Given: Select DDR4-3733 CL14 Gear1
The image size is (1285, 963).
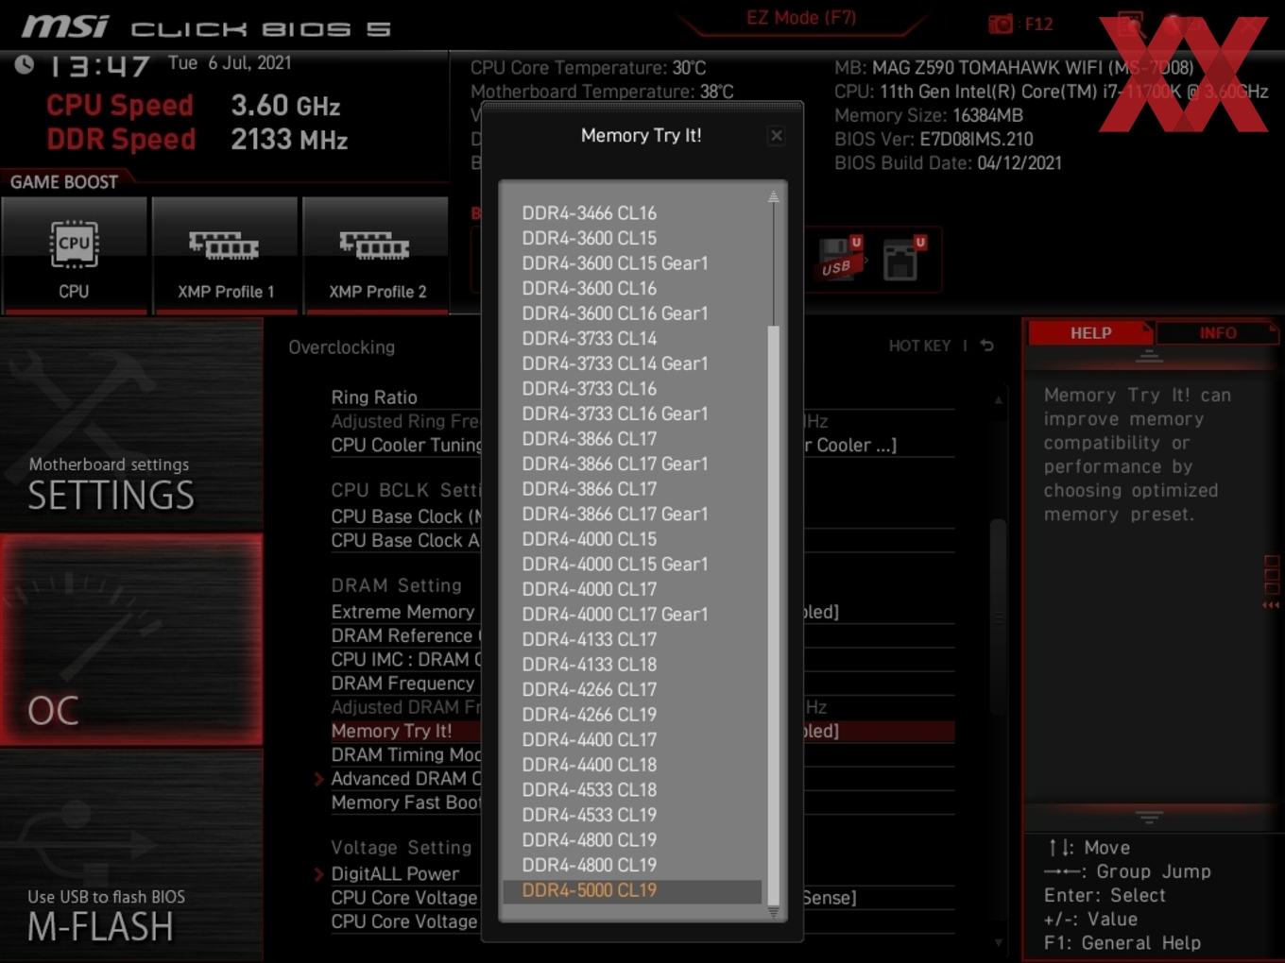Looking at the screenshot, I should (614, 363).
